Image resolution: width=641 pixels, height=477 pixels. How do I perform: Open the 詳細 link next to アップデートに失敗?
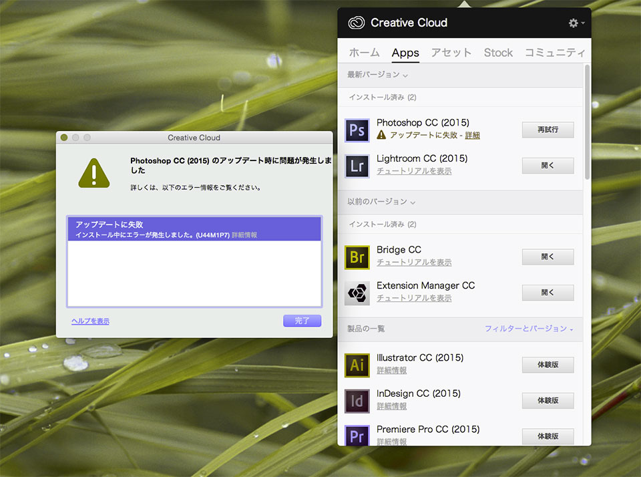(472, 136)
